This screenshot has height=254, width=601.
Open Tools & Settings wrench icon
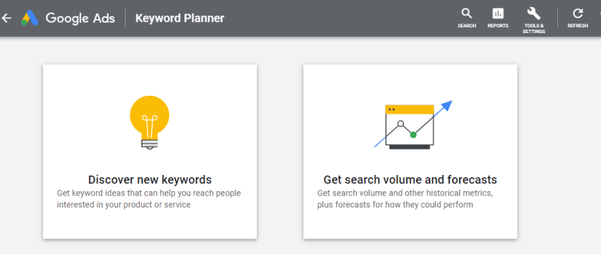click(x=533, y=14)
